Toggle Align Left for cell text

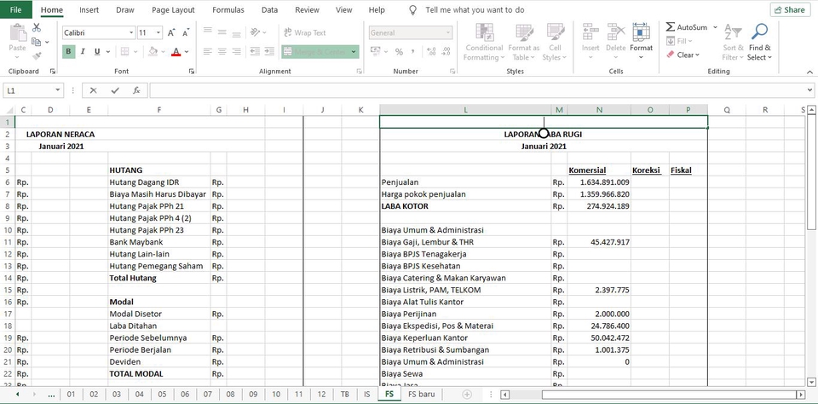(x=208, y=51)
